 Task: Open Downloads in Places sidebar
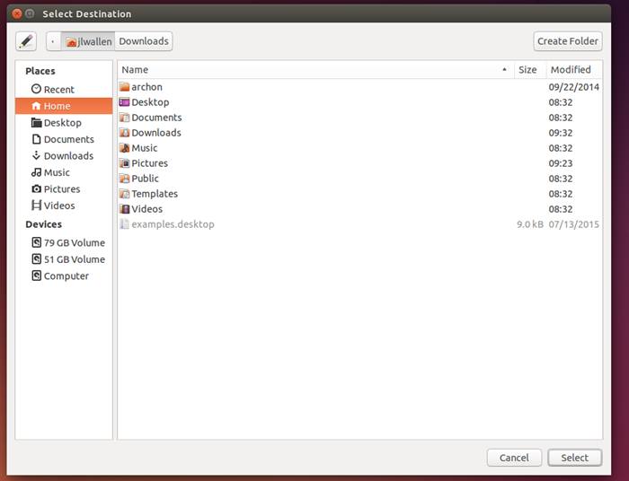pyautogui.click(x=64, y=156)
